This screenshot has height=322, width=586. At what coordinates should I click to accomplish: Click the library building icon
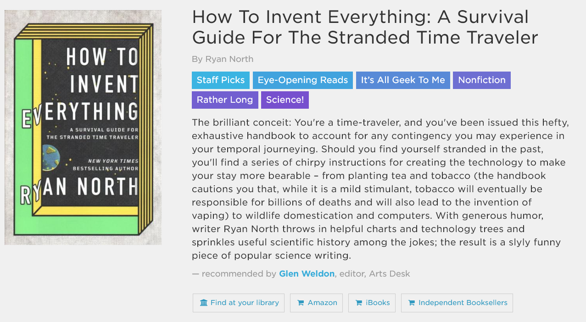point(204,303)
